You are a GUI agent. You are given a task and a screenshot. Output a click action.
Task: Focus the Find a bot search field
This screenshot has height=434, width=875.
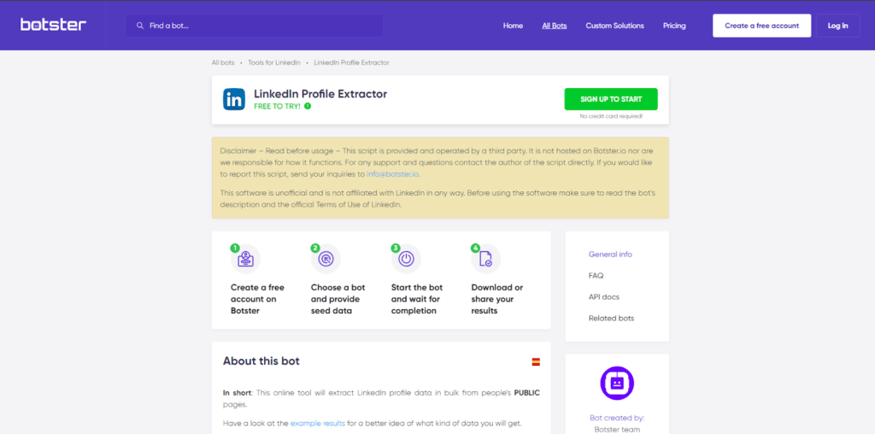click(x=255, y=26)
